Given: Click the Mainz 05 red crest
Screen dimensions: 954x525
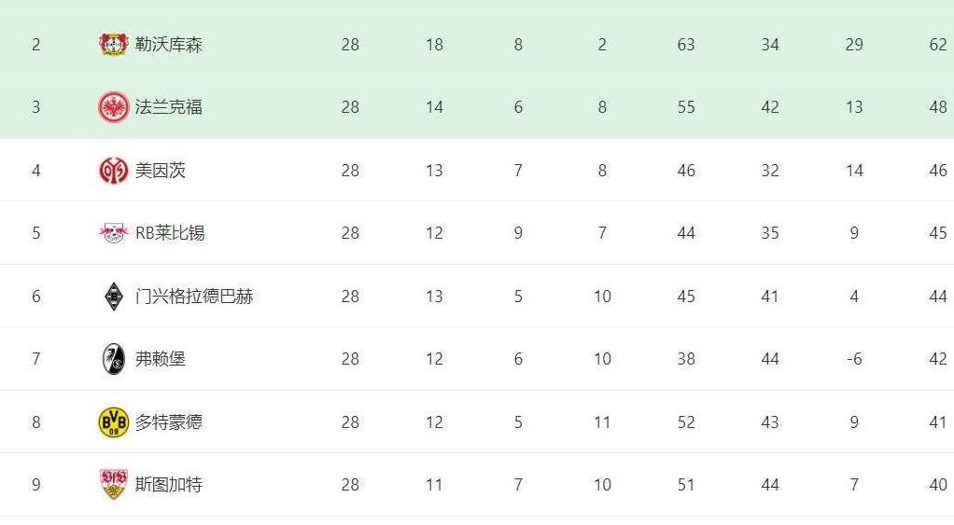Looking at the screenshot, I should [113, 170].
